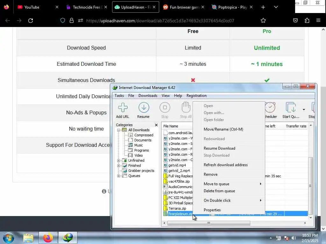326x244 pixels.
Task: Open the Tasks menu
Action: [x=119, y=96]
